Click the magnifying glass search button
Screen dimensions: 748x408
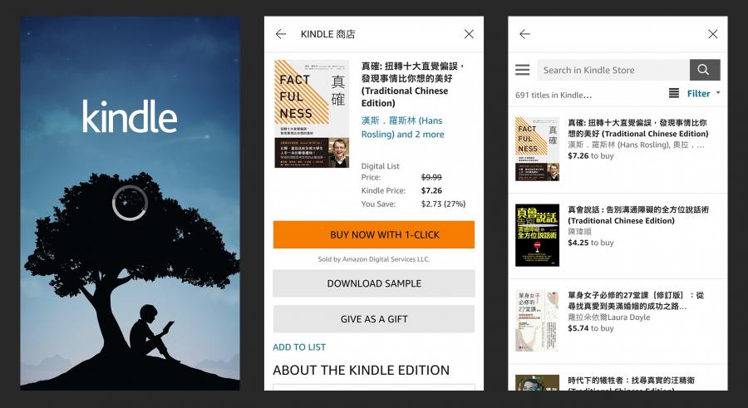click(705, 70)
